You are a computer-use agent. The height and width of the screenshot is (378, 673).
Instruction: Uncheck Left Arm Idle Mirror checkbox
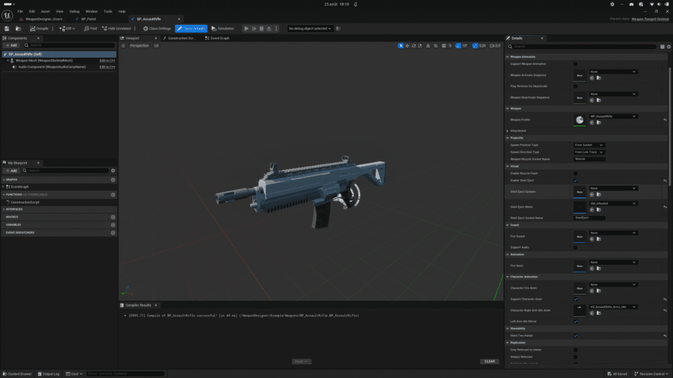576,322
